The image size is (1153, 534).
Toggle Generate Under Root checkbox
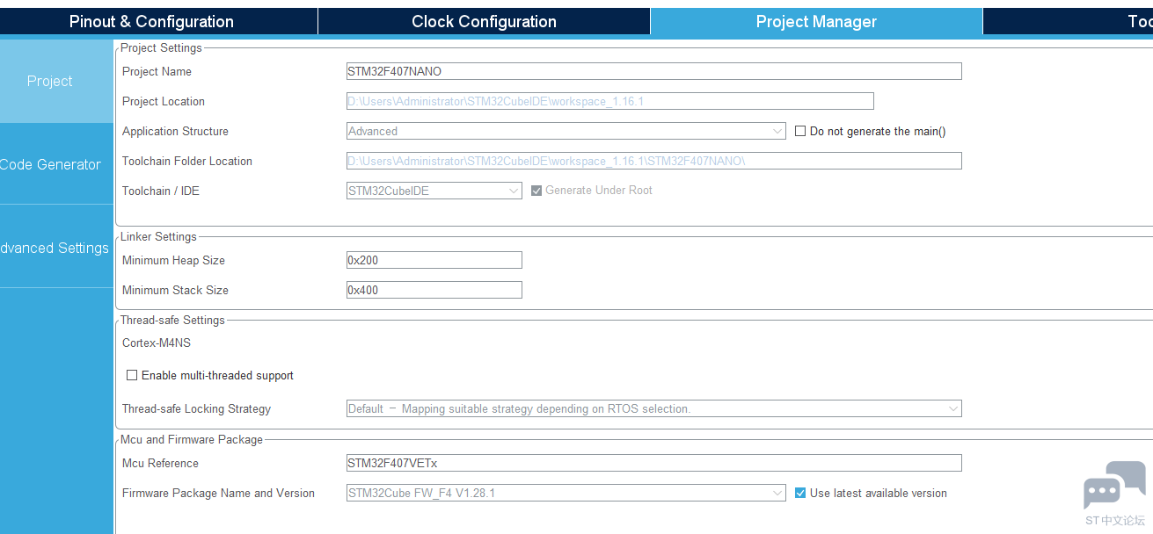click(536, 191)
